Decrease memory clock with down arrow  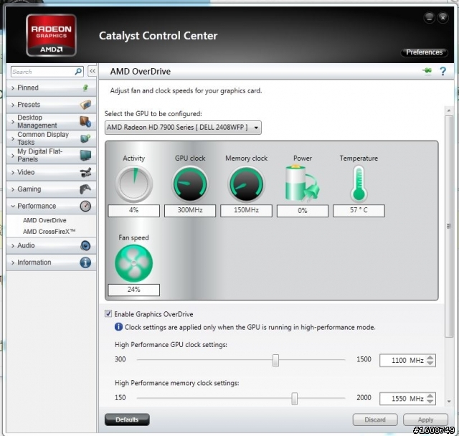[430, 401]
